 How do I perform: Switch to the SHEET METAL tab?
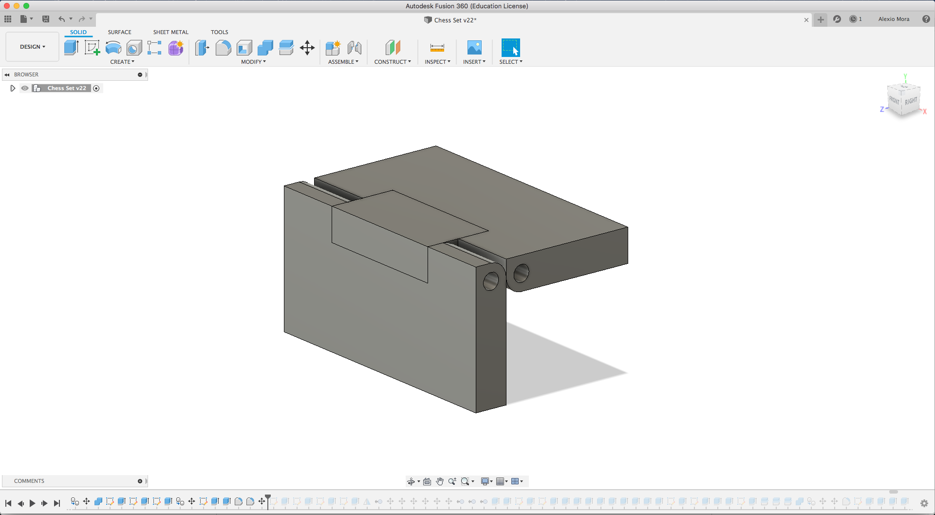(x=171, y=32)
